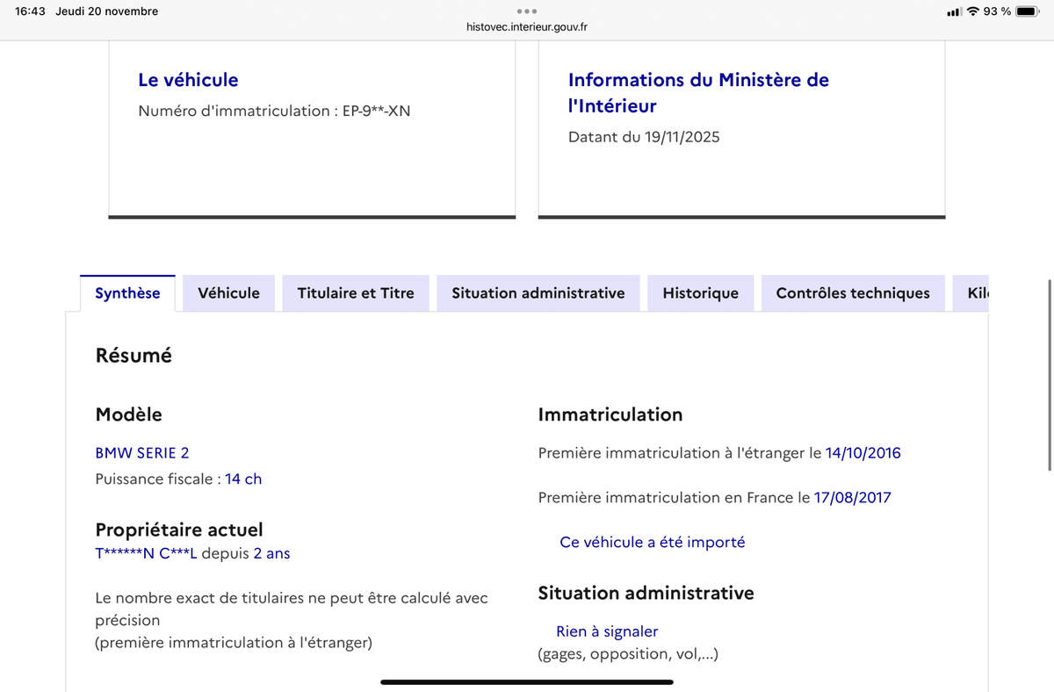Open the Titulaire et Titre tab

356,293
